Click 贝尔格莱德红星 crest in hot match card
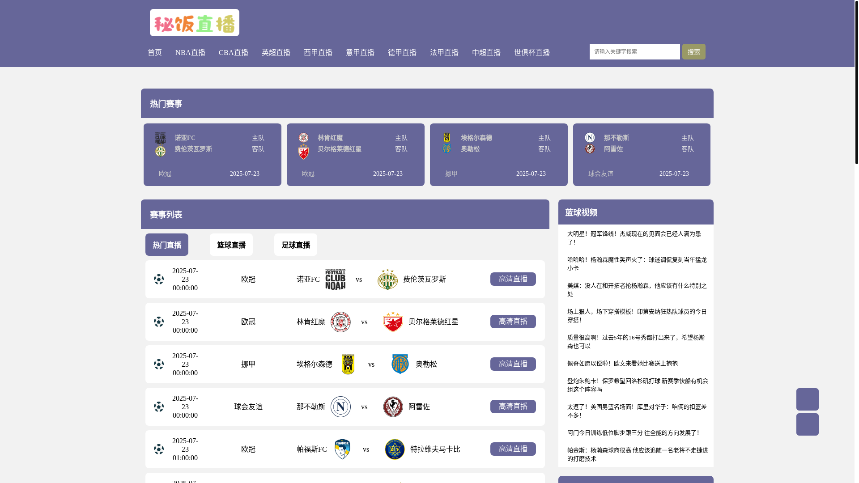 (x=303, y=152)
